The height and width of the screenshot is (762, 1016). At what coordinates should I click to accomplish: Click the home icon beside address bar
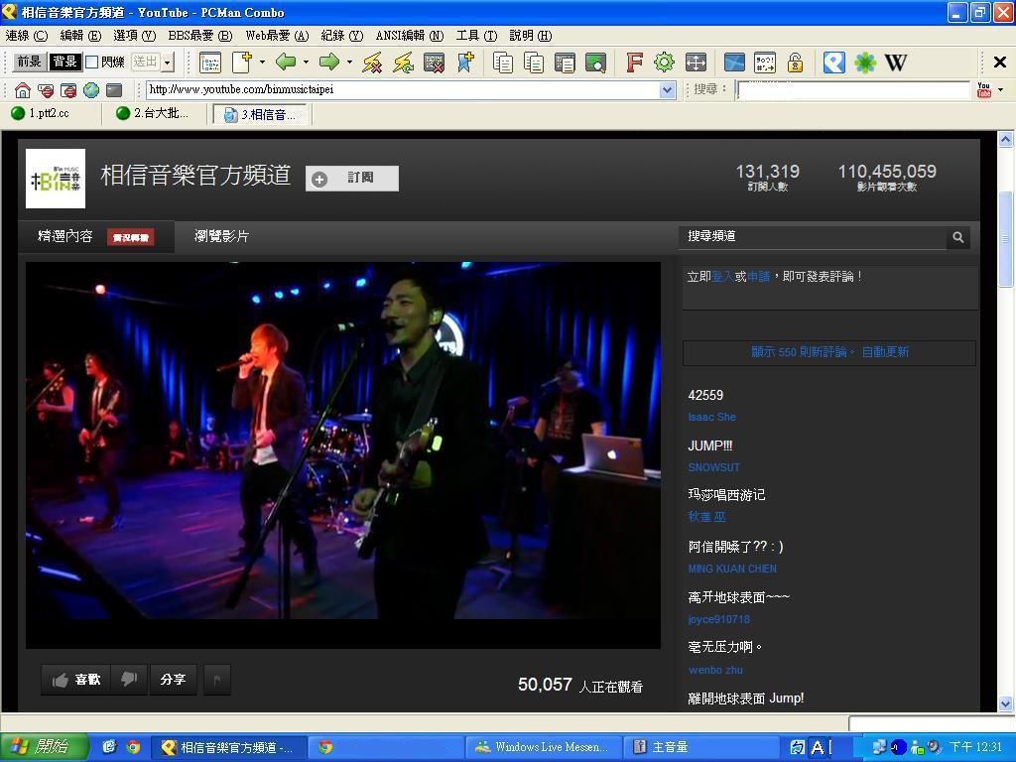pyautogui.click(x=22, y=90)
